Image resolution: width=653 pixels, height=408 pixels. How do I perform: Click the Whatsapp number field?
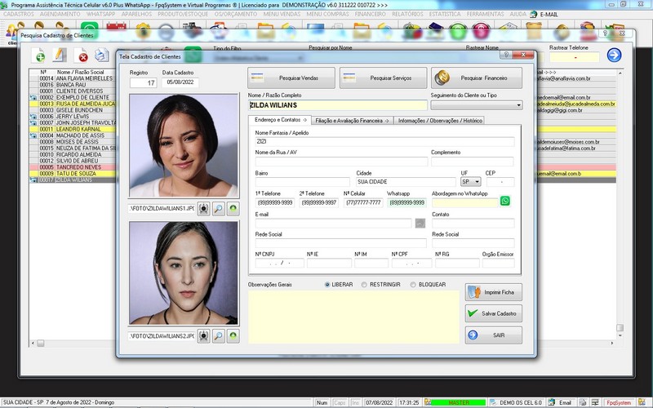point(406,202)
